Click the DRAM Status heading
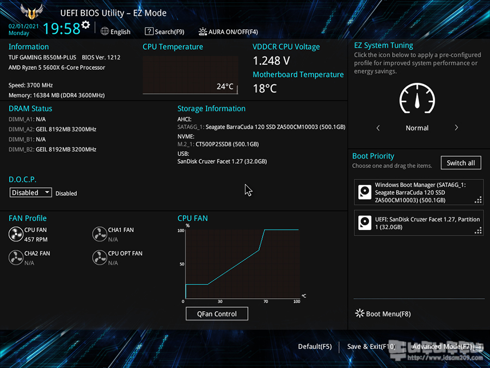Image resolution: width=490 pixels, height=368 pixels. (30, 108)
